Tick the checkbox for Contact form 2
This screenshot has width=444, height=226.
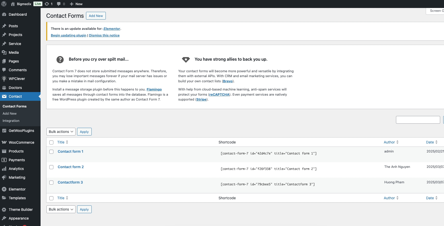(x=51, y=167)
